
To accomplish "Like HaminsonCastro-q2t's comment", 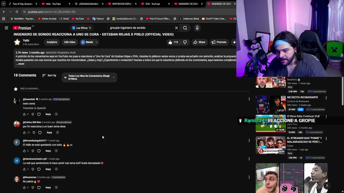I will tap(24, 169).
